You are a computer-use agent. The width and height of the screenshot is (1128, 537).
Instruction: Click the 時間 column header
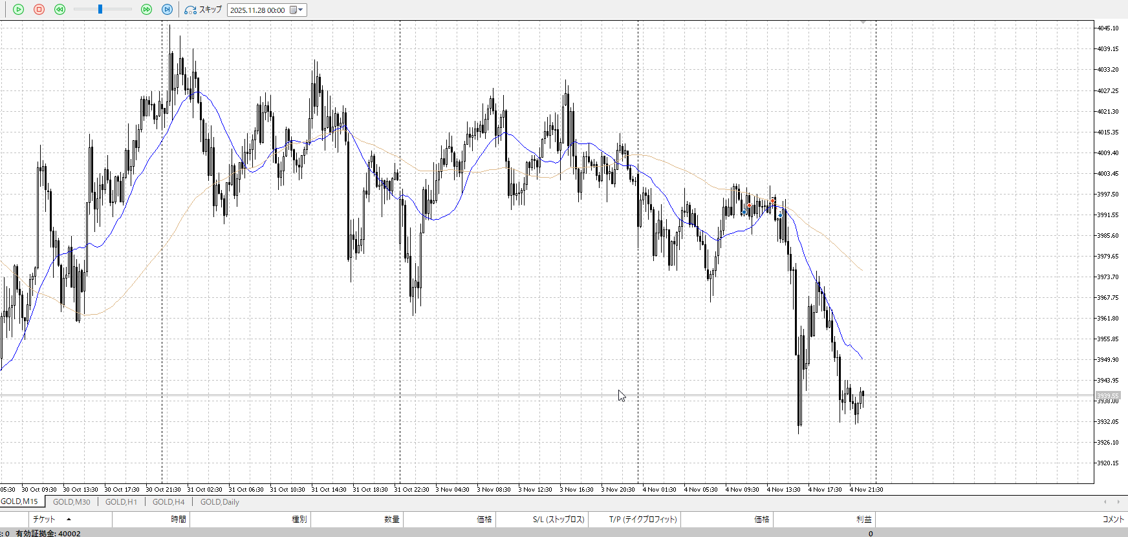pyautogui.click(x=178, y=520)
